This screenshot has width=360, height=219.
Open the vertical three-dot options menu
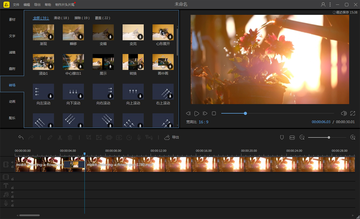point(330,4)
